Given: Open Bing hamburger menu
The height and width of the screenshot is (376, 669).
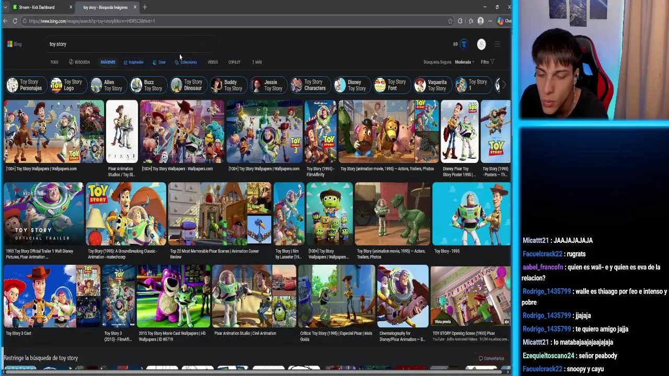Looking at the screenshot, I should pyautogui.click(x=497, y=44).
